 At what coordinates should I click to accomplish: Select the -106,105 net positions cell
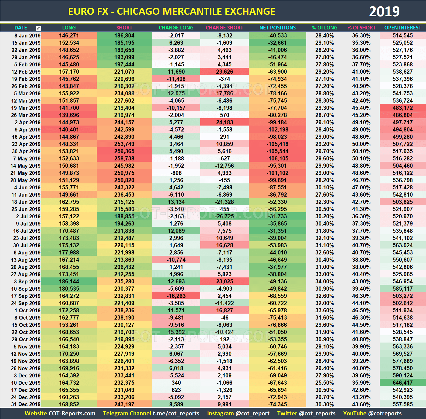click(x=277, y=158)
